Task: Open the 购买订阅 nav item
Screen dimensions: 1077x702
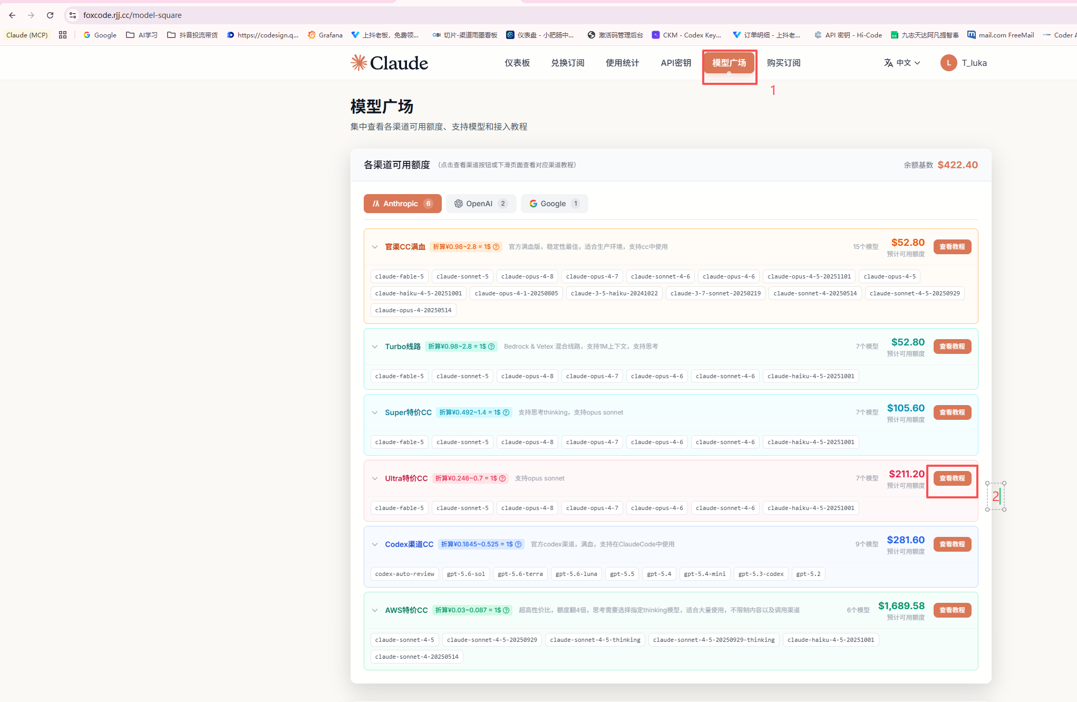Action: (x=784, y=63)
